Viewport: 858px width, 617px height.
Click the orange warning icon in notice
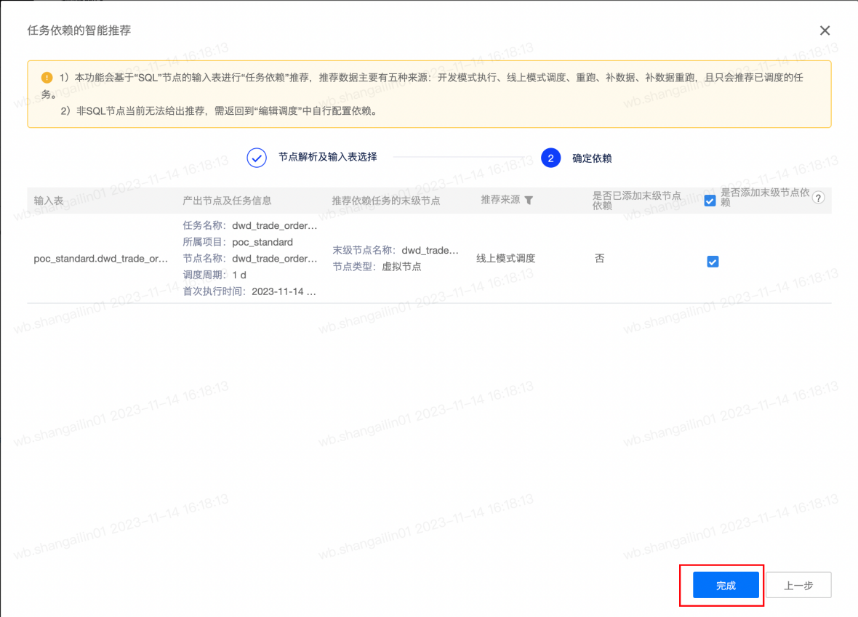(47, 78)
